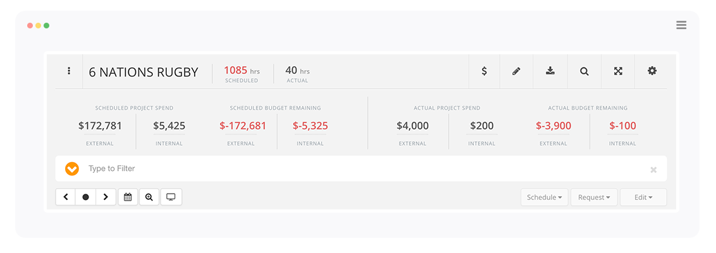The image size is (716, 253).
Task: Advance to next time period
Action: tap(106, 197)
